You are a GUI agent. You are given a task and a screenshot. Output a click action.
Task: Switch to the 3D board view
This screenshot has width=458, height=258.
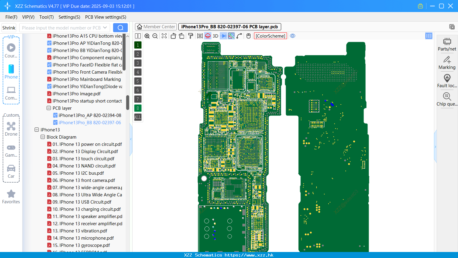(x=215, y=36)
